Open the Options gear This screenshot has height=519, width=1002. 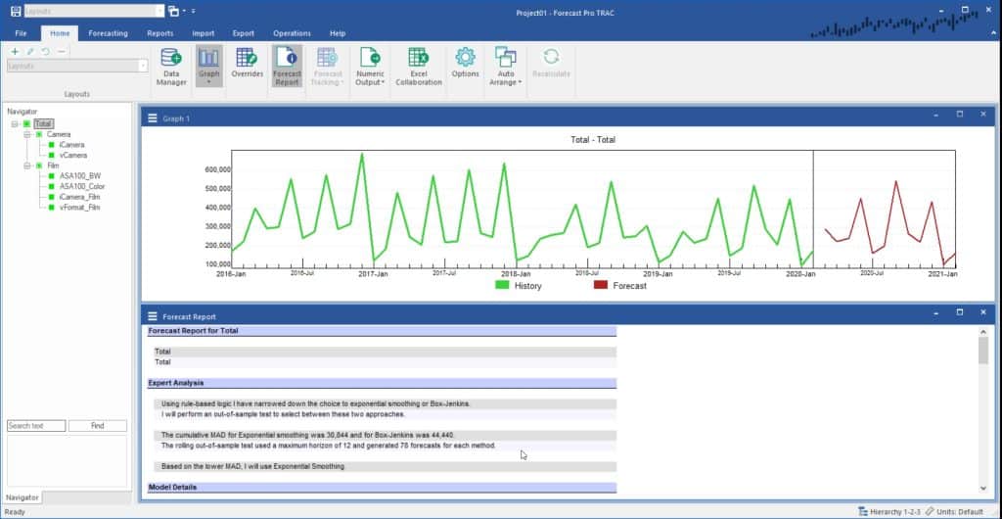coord(465,65)
